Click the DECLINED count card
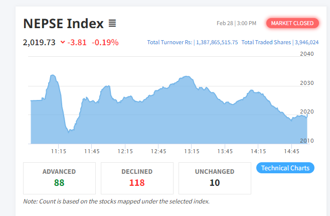The height and width of the screenshot is (216, 330). 137,178
